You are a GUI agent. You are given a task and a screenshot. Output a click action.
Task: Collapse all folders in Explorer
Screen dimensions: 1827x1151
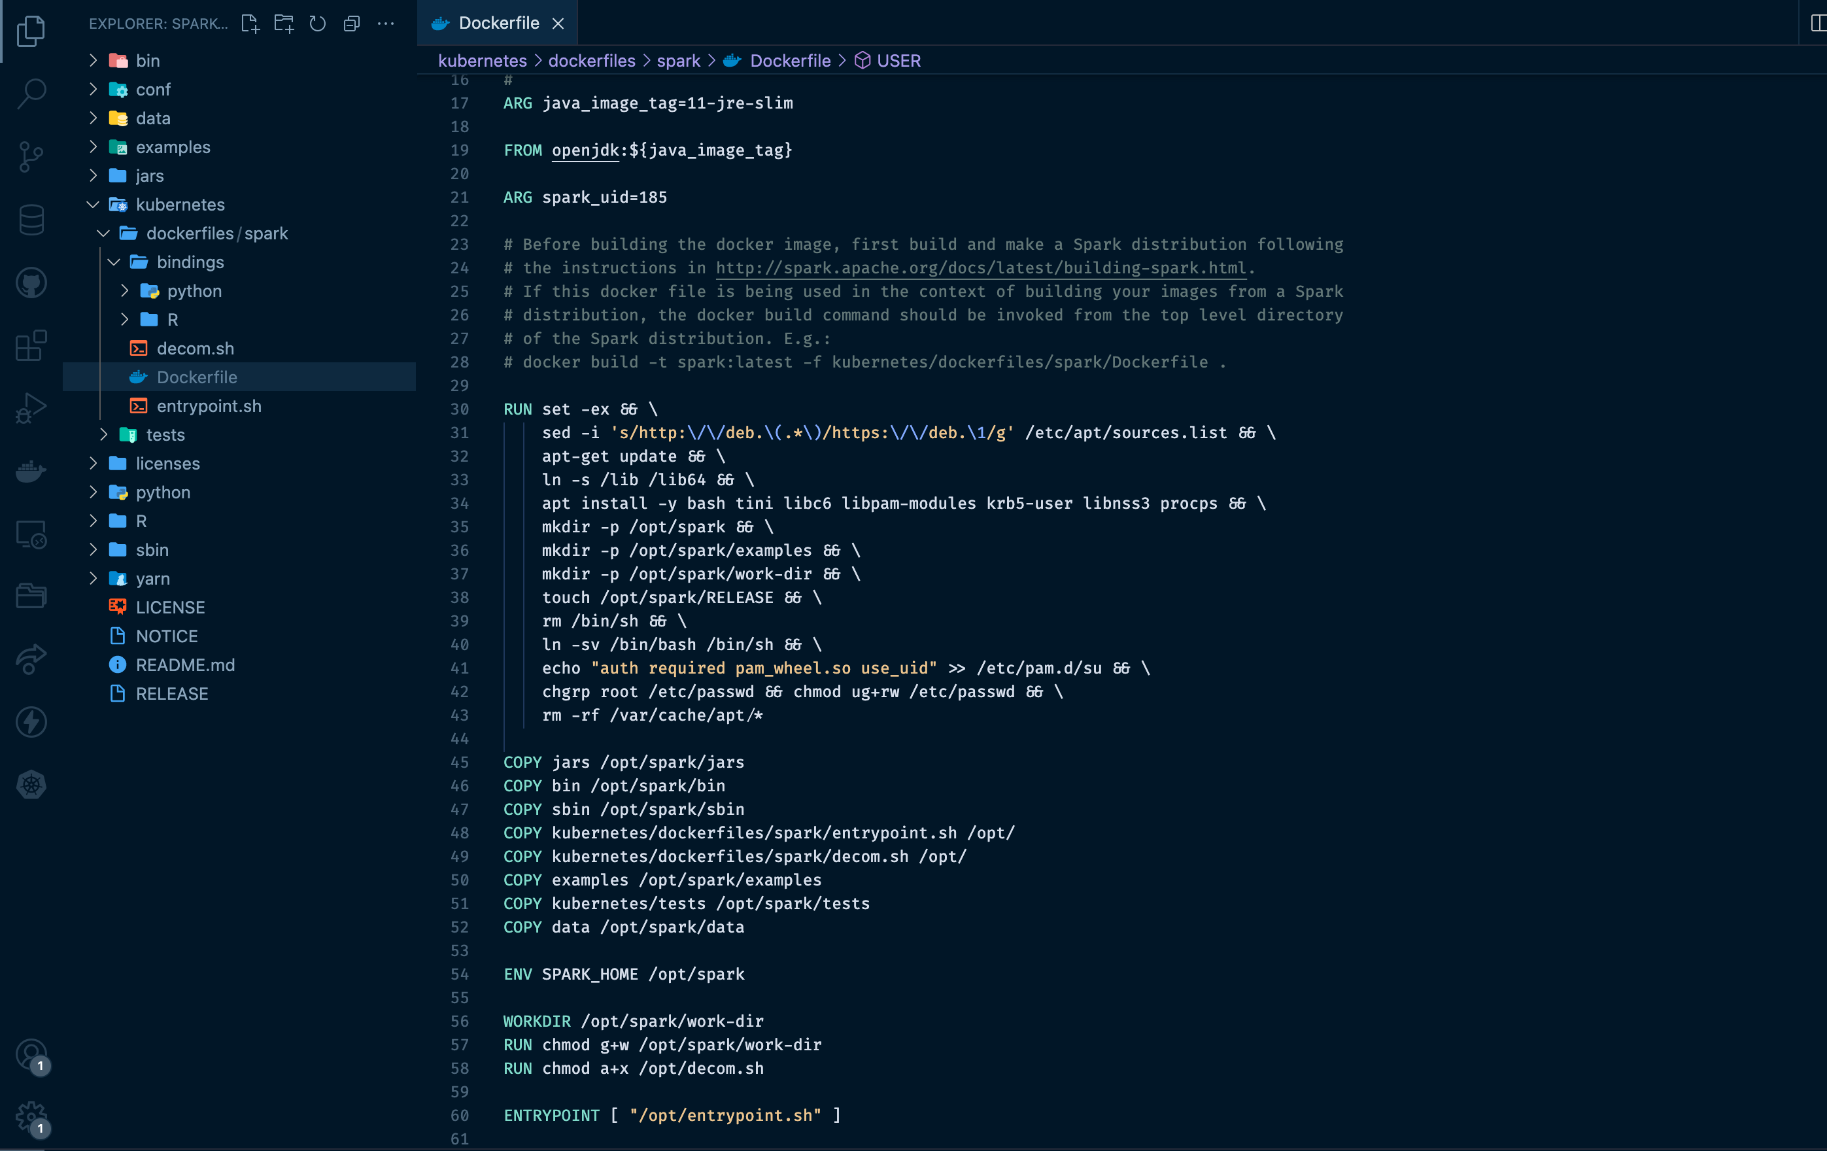pos(351,24)
